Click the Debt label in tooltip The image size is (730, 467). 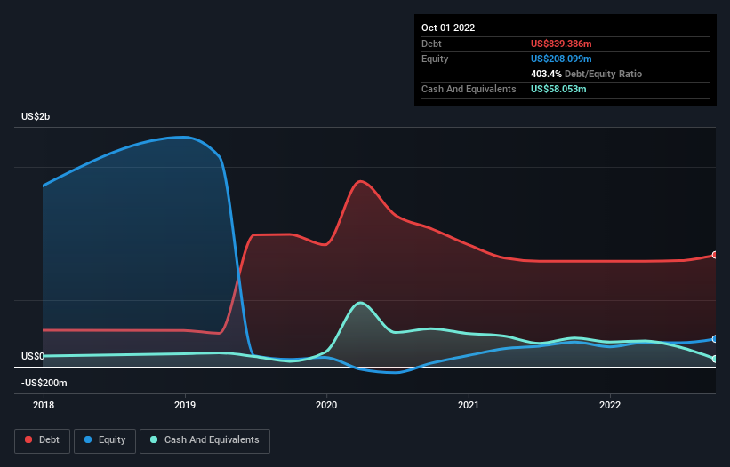tap(431, 44)
